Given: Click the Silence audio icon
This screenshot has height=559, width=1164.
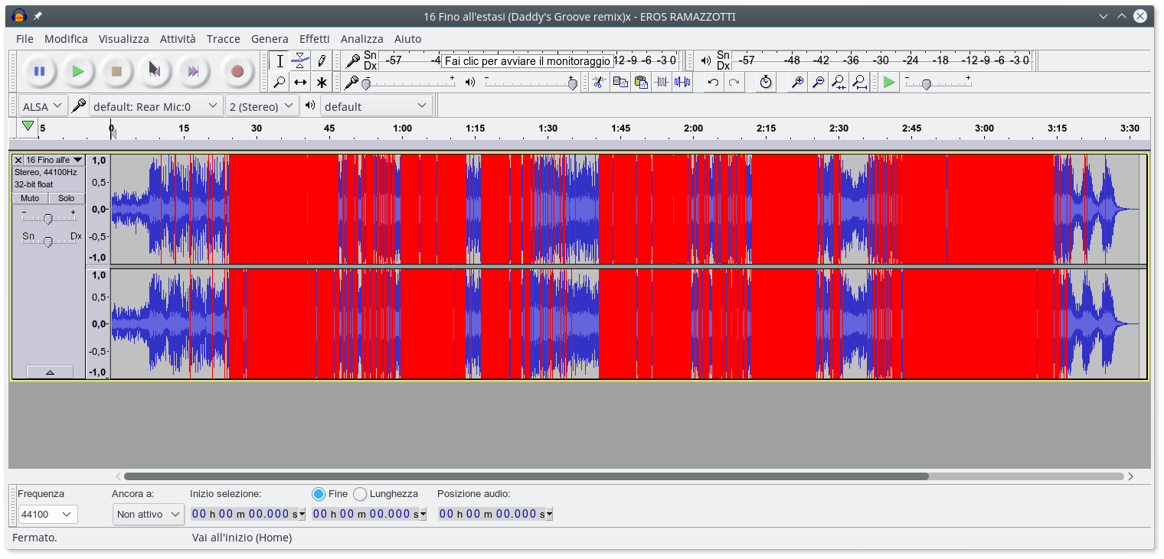Looking at the screenshot, I should (x=682, y=82).
